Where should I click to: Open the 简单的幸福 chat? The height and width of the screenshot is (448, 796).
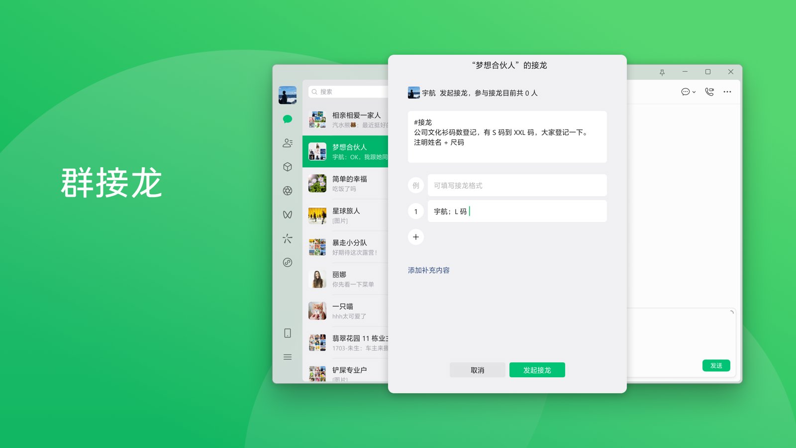coord(345,183)
